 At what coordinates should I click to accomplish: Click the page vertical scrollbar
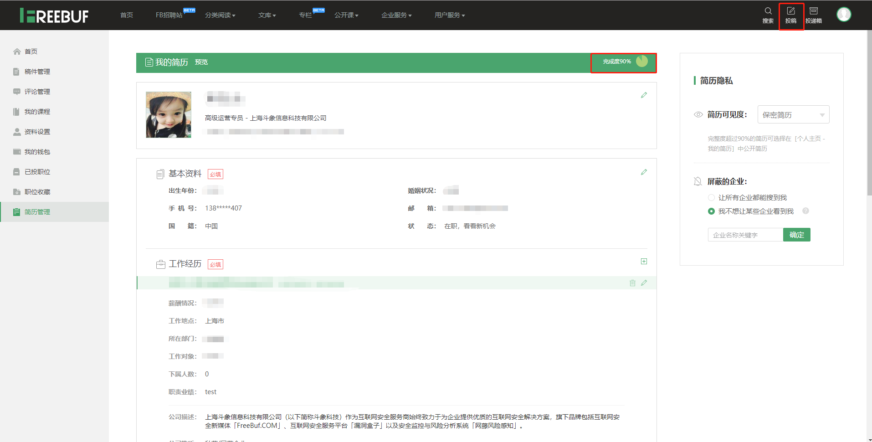point(869,114)
